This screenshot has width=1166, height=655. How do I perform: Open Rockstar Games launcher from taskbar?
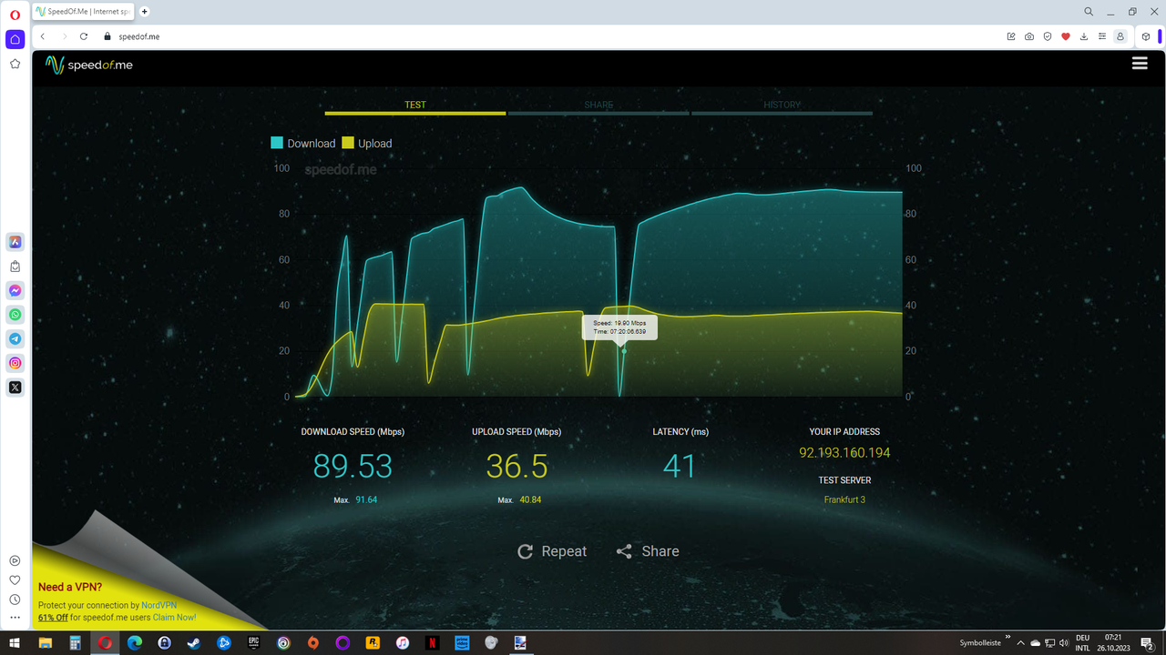[373, 643]
